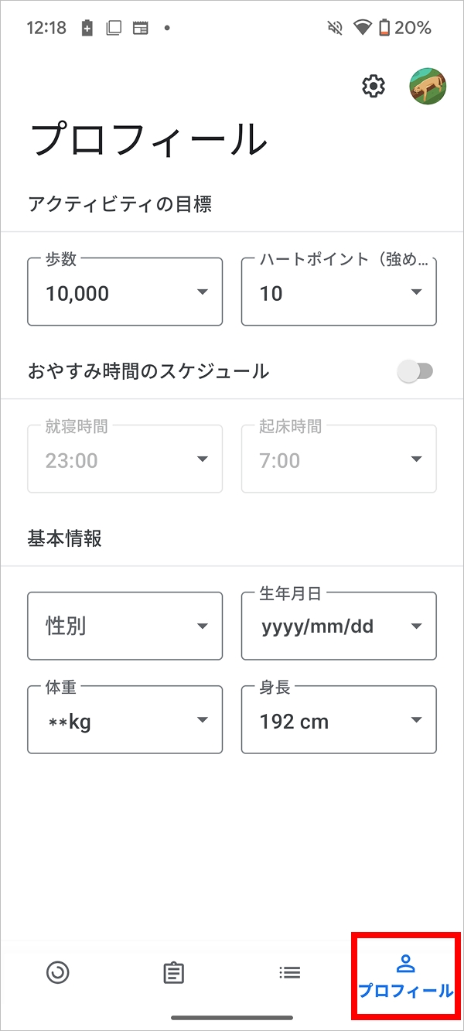Open the 就寝時間 dropdown
Viewport: 464px width, 1031px height.
(x=125, y=459)
